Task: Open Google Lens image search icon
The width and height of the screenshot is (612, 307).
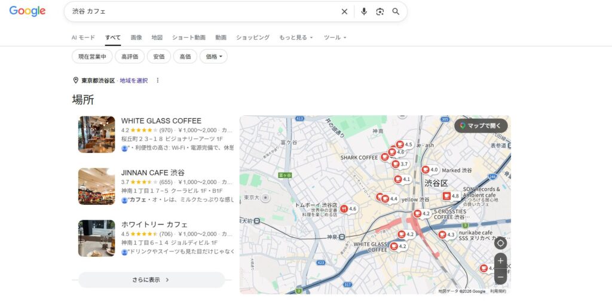Action: pos(380,12)
